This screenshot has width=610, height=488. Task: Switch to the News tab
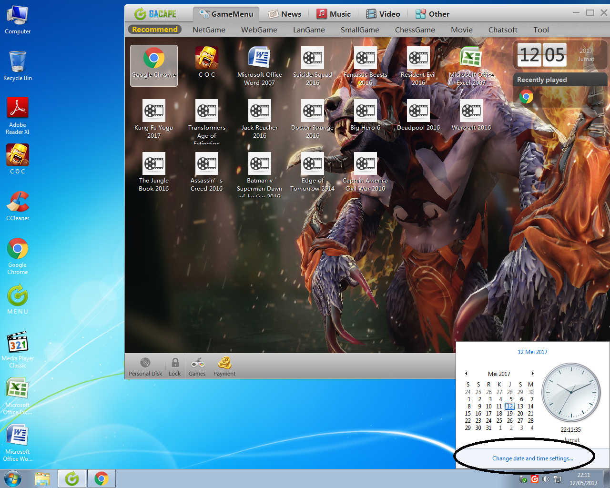(x=285, y=14)
